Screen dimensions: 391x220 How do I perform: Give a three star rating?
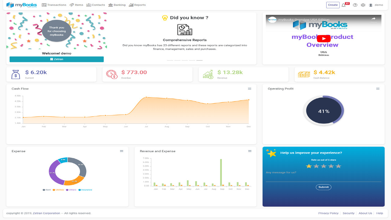click(323, 166)
